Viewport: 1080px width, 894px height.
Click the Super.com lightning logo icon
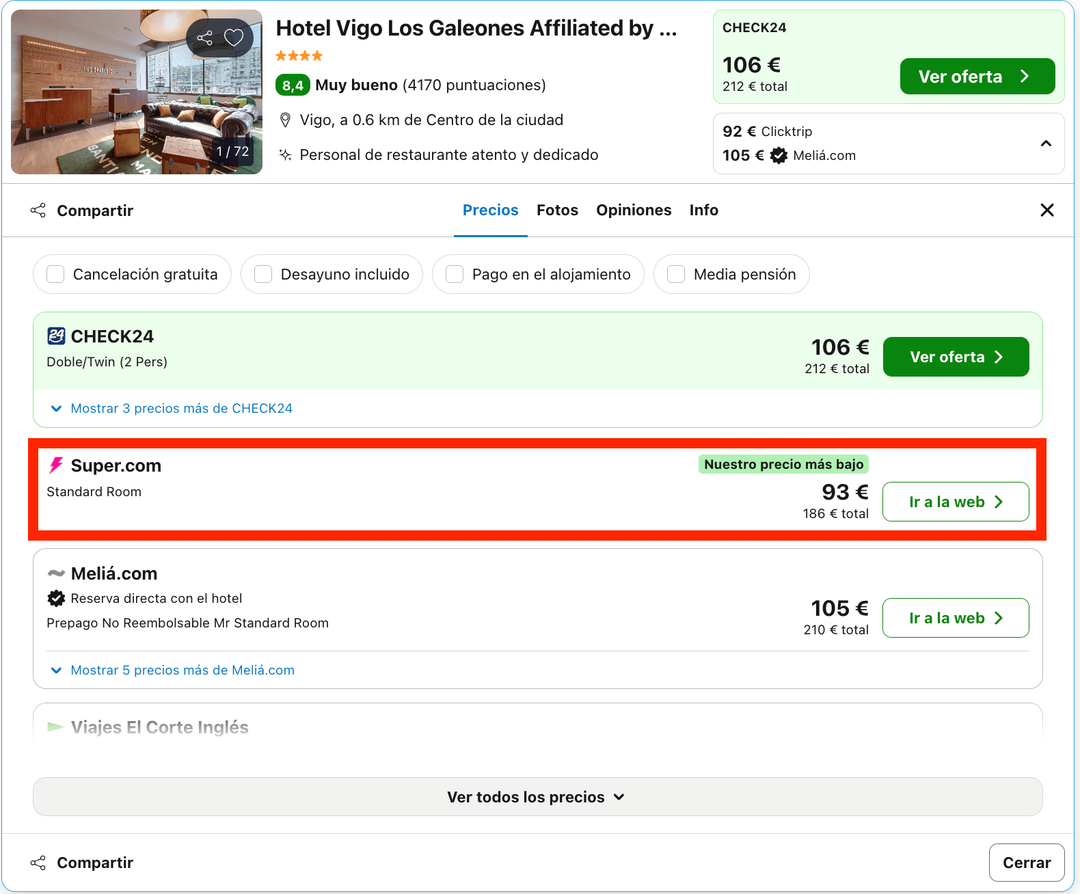pyautogui.click(x=56, y=465)
